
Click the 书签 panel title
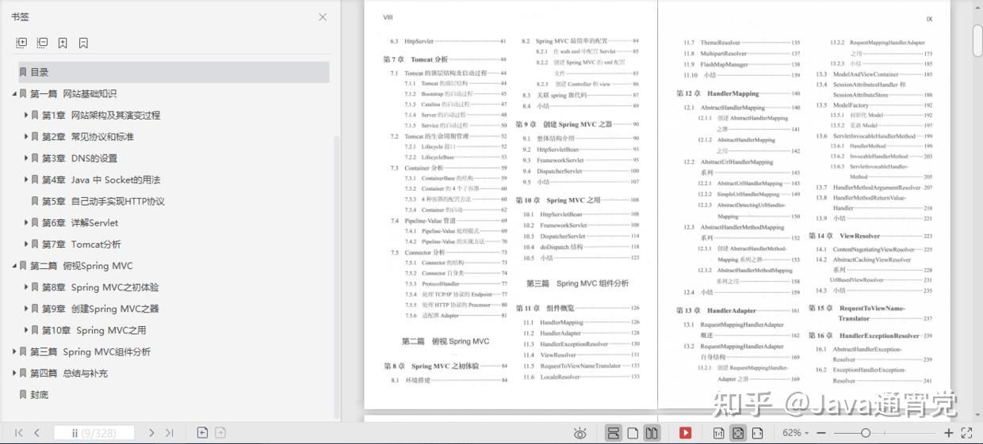coord(21,17)
